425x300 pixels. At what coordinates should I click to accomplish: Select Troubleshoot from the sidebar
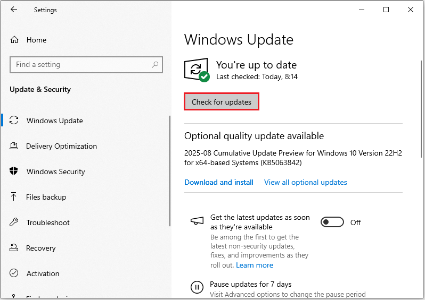[48, 222]
